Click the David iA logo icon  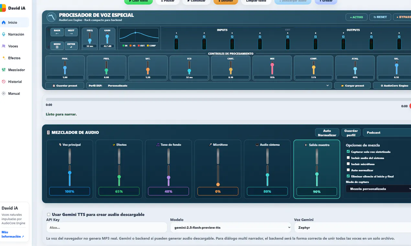tap(3, 8)
